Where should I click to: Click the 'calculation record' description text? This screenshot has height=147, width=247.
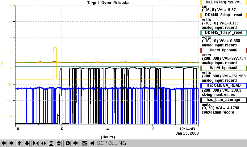[218, 112]
